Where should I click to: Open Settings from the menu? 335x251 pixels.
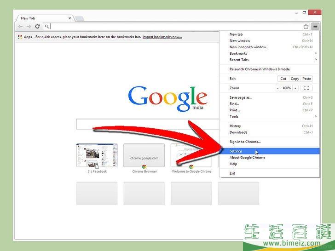[x=270, y=151]
